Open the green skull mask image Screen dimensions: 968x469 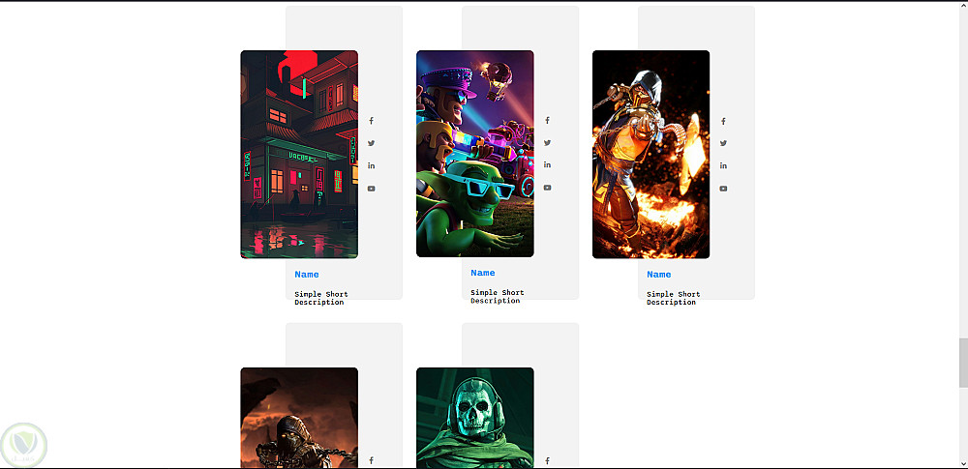pyautogui.click(x=475, y=418)
